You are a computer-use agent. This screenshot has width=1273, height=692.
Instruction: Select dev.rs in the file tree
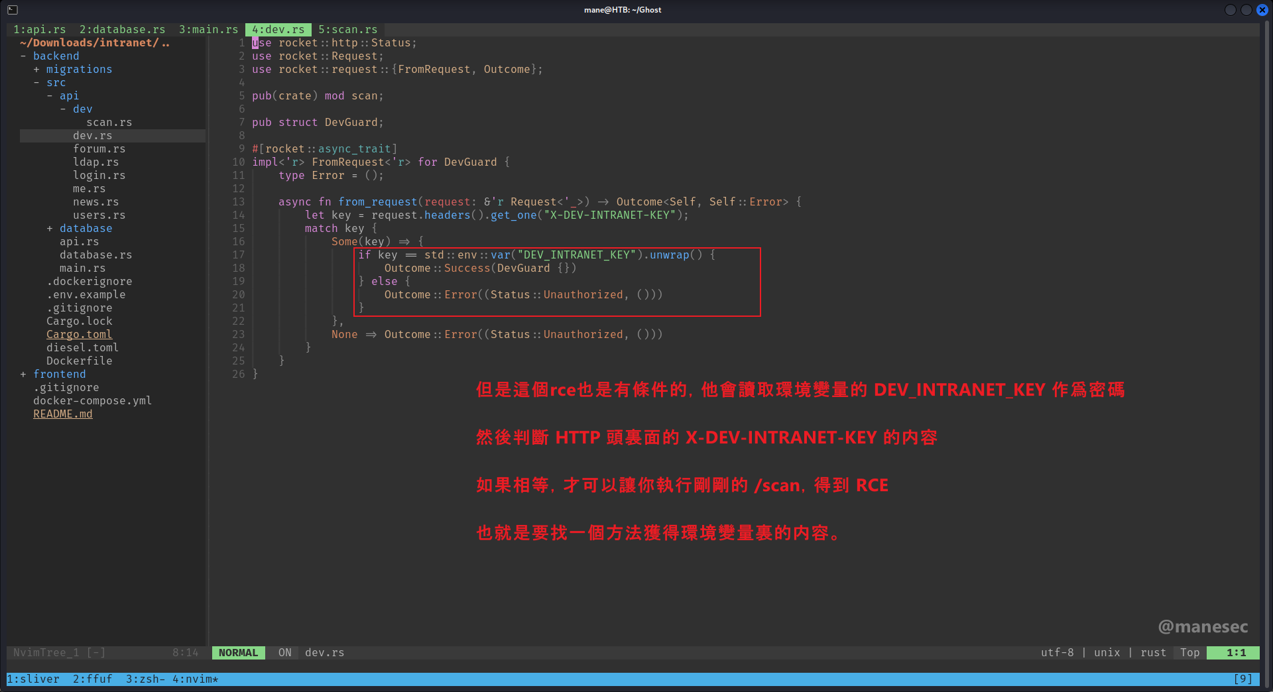coord(92,136)
